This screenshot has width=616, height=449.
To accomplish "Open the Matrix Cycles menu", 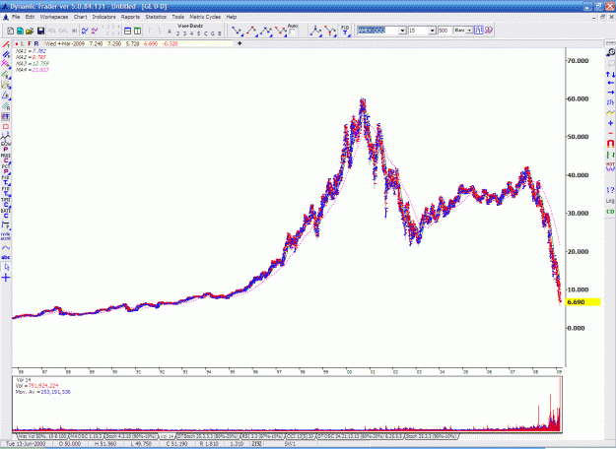I will [x=205, y=17].
